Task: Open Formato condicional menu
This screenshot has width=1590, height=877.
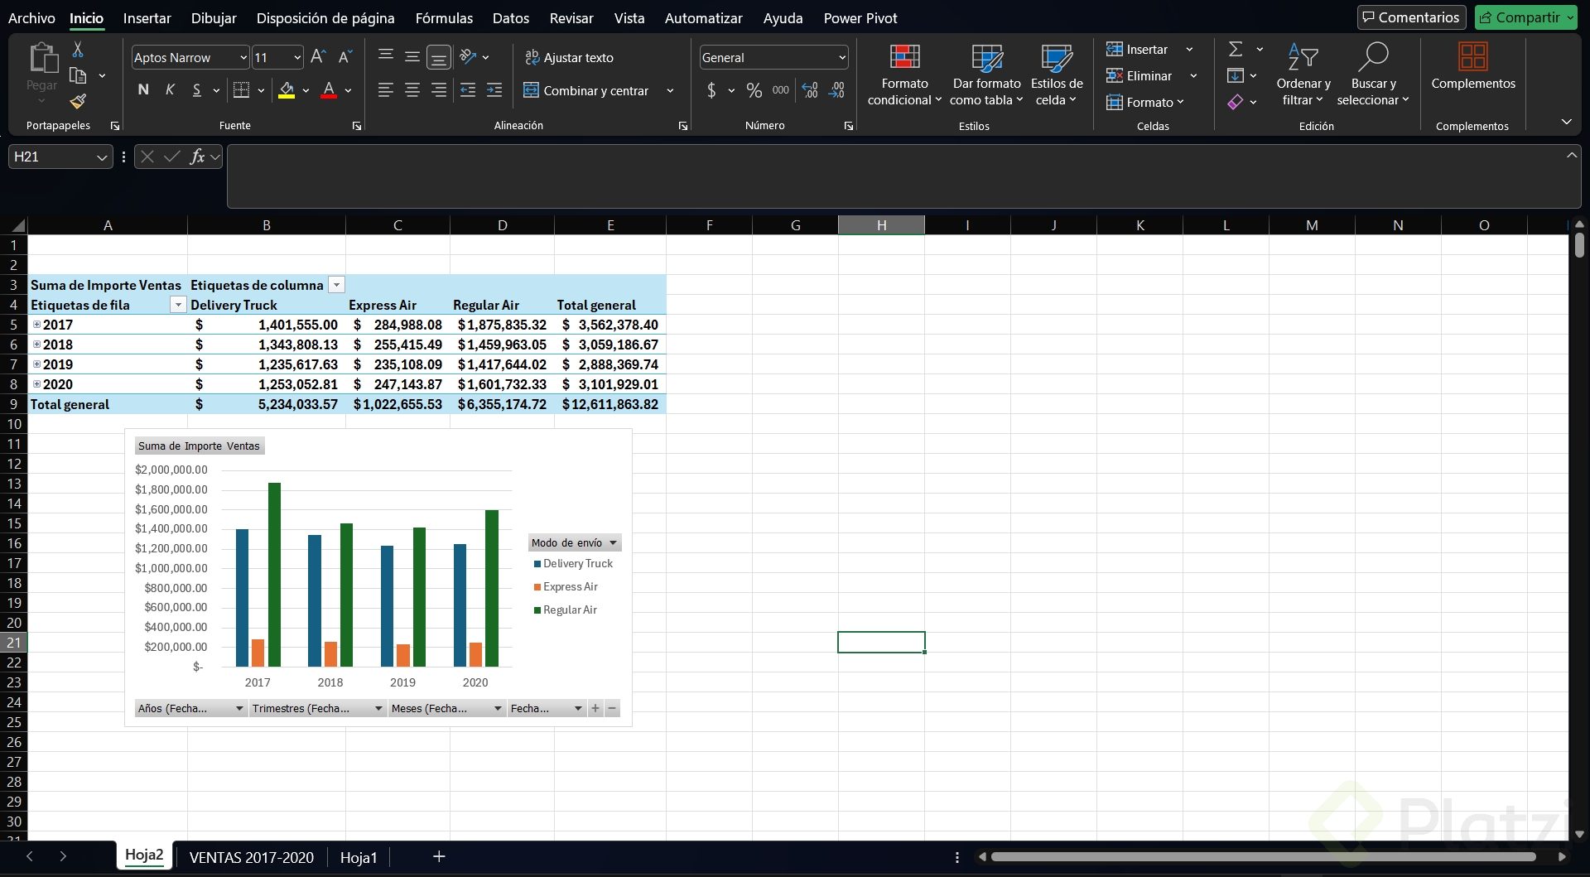Action: [904, 75]
